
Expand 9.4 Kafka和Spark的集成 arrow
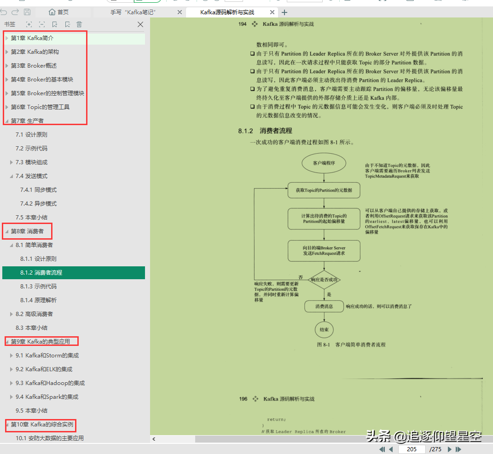pos(12,397)
